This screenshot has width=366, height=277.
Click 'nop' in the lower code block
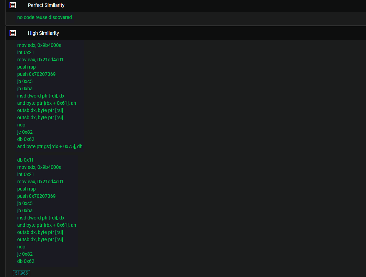click(21, 247)
